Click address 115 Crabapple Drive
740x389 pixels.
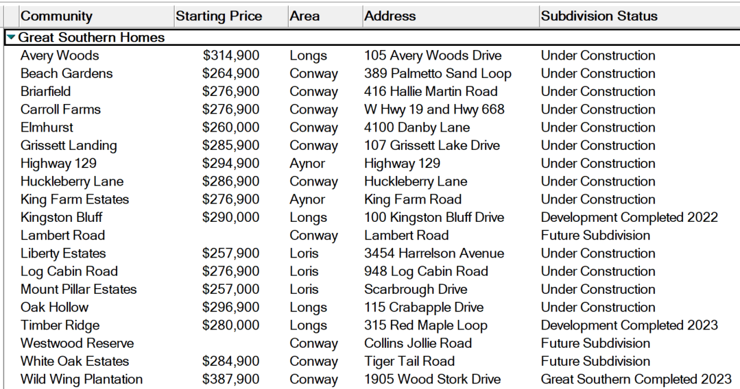point(424,308)
